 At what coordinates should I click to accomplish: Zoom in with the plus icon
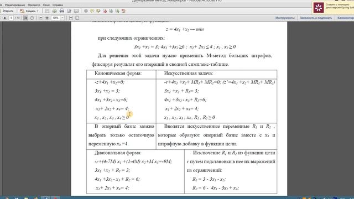point(47,18)
